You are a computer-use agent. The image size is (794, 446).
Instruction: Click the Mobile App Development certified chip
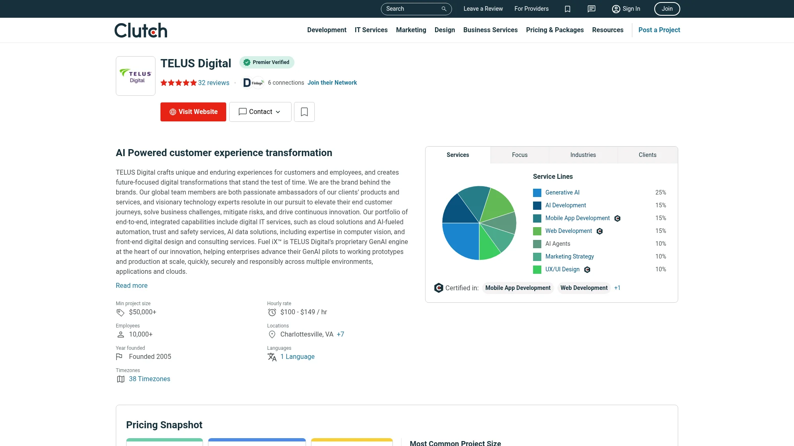(518, 288)
